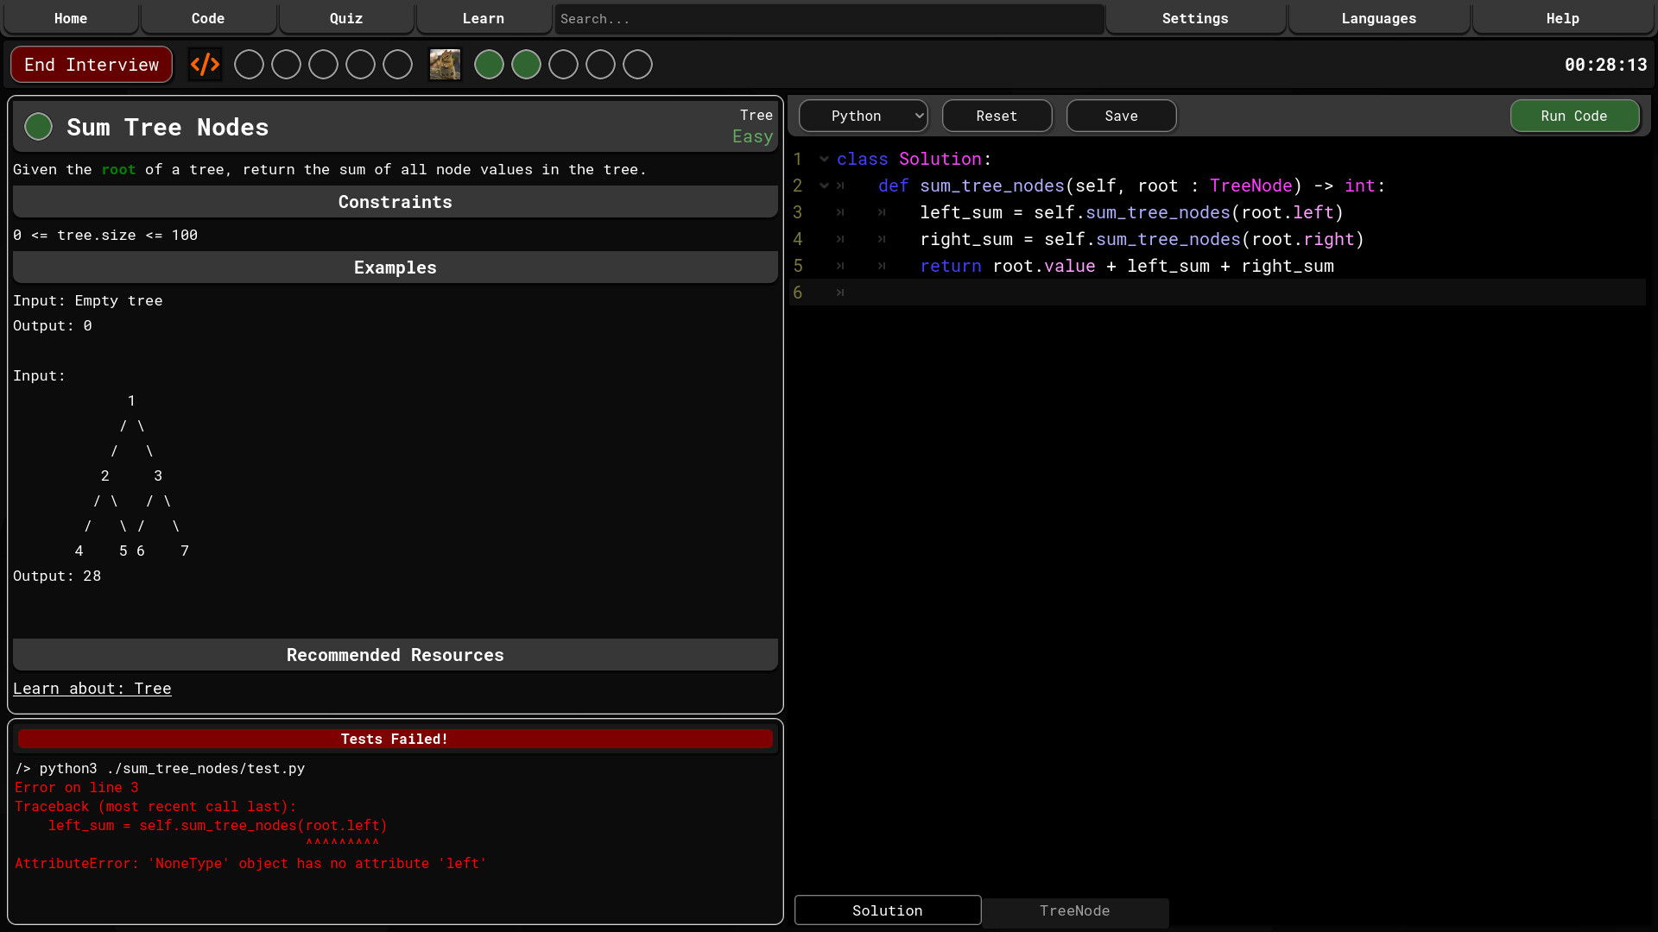
Task: Click the End Interview button
Action: (x=91, y=64)
